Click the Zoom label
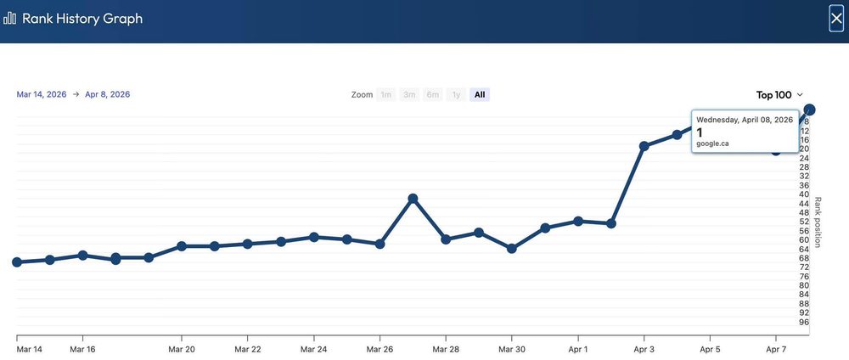This screenshot has height=360, width=849. pos(362,95)
